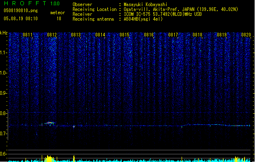Click the Ogata-vill. Akita-Pref. JAPAN location text
This screenshot has width=255, height=162.
pyautogui.click(x=181, y=9)
